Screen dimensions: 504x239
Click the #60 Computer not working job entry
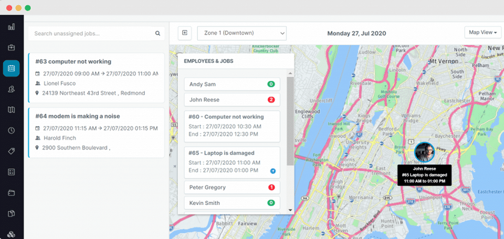point(232,126)
